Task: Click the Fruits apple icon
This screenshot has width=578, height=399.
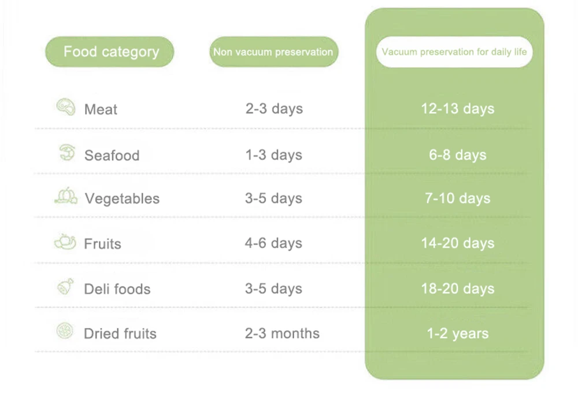Action: tap(65, 242)
